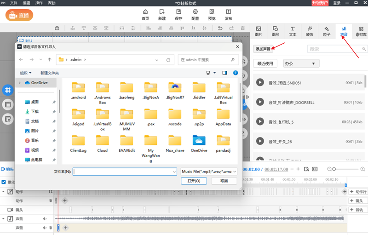
Task: Delete the 动作 sub-track with trash icon
Action: [x=51, y=201]
